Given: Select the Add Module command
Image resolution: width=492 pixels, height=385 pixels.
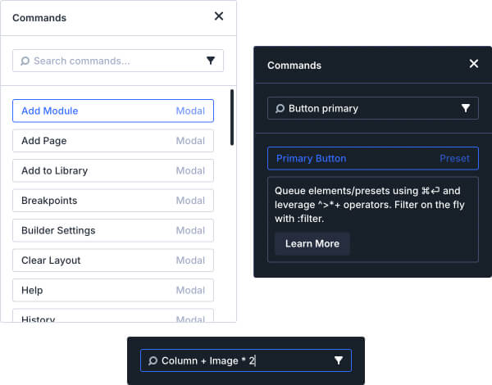Looking at the screenshot, I should click(113, 111).
